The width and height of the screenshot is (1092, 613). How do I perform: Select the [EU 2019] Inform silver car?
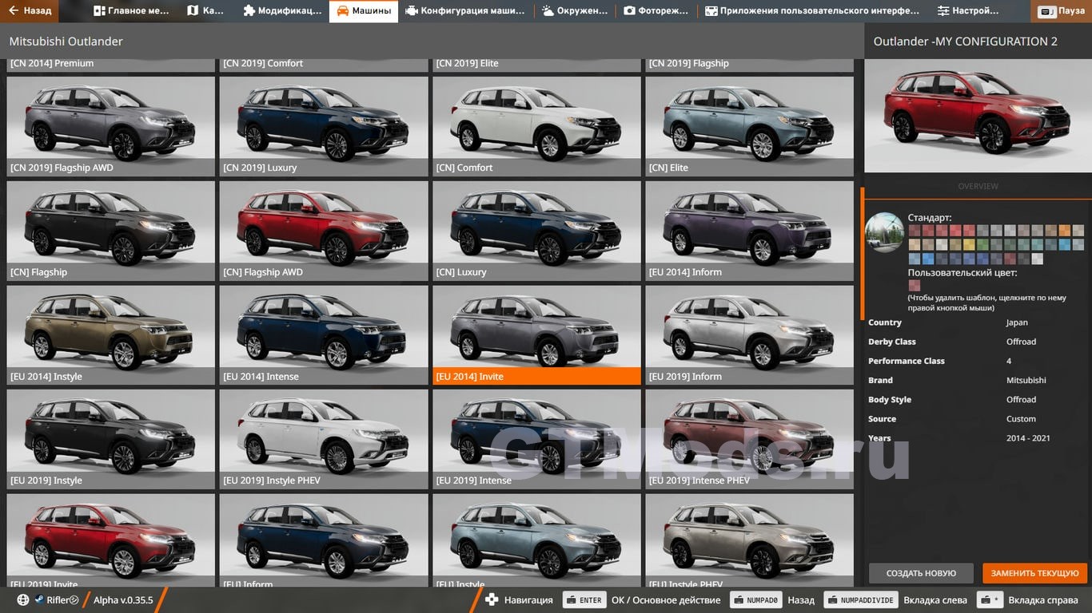pos(750,335)
